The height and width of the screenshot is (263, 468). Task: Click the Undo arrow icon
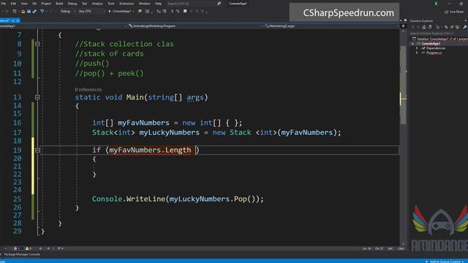[42, 12]
